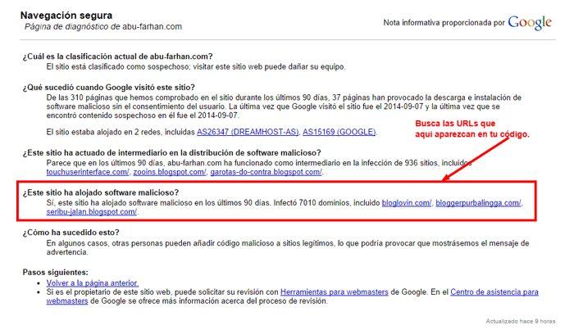The width and height of the screenshot is (574, 330).
Task: Click the Google logo
Action: (530, 23)
